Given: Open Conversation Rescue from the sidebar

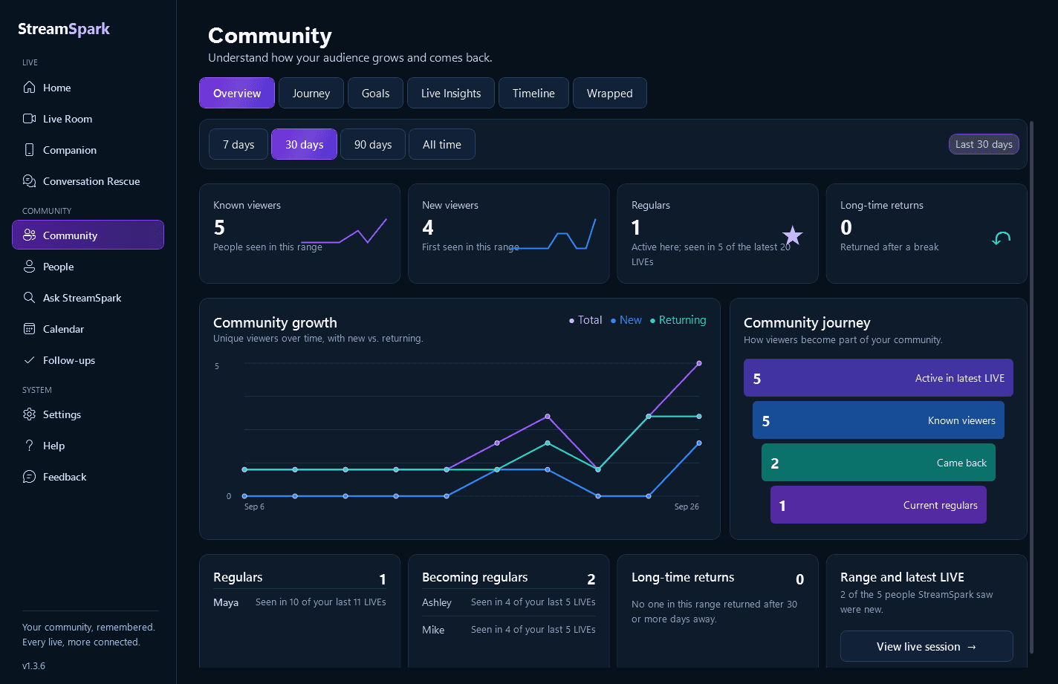Looking at the screenshot, I should pyautogui.click(x=88, y=181).
